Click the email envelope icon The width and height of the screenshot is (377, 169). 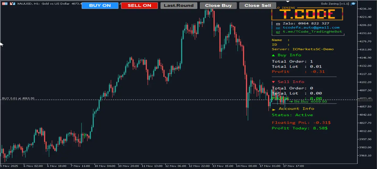(278, 28)
